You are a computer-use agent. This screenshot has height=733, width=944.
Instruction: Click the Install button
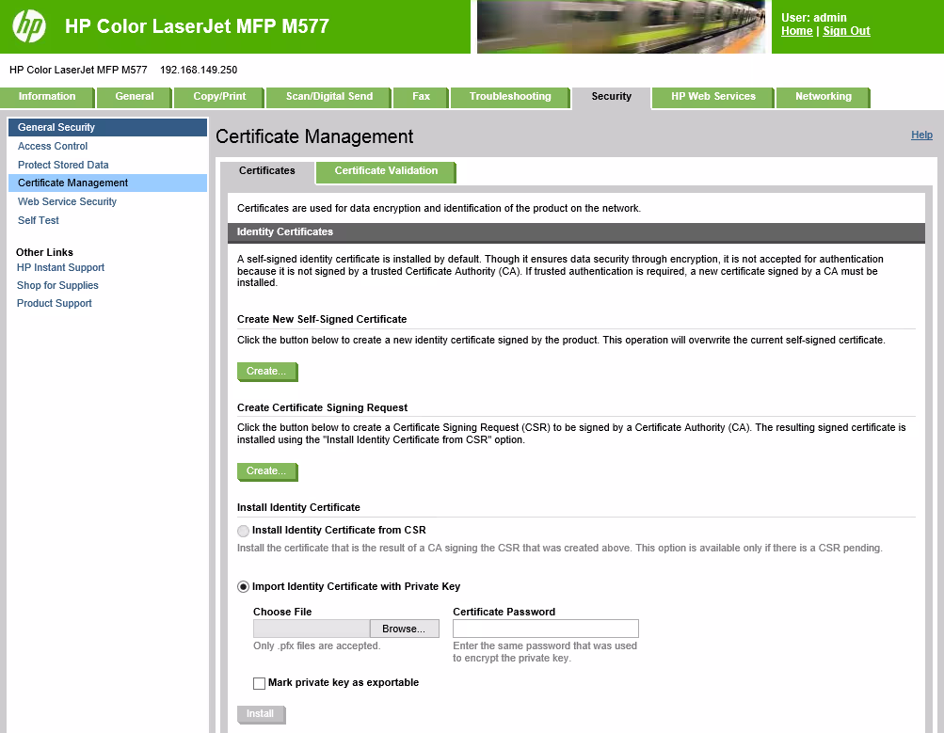[x=261, y=714]
